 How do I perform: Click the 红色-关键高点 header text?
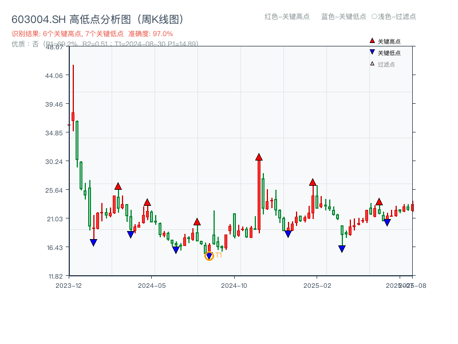[287, 17]
